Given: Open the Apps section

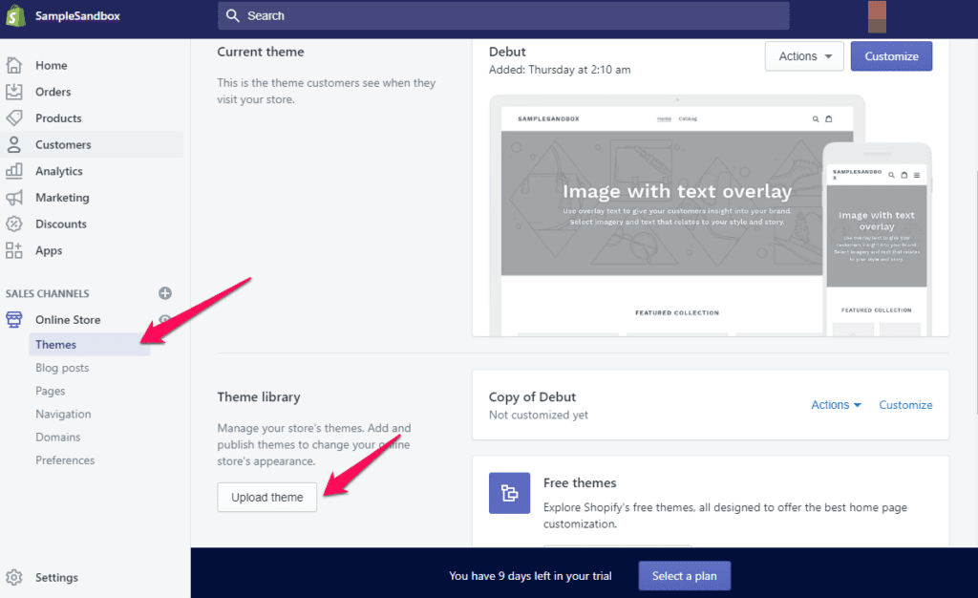Looking at the screenshot, I should coord(50,250).
